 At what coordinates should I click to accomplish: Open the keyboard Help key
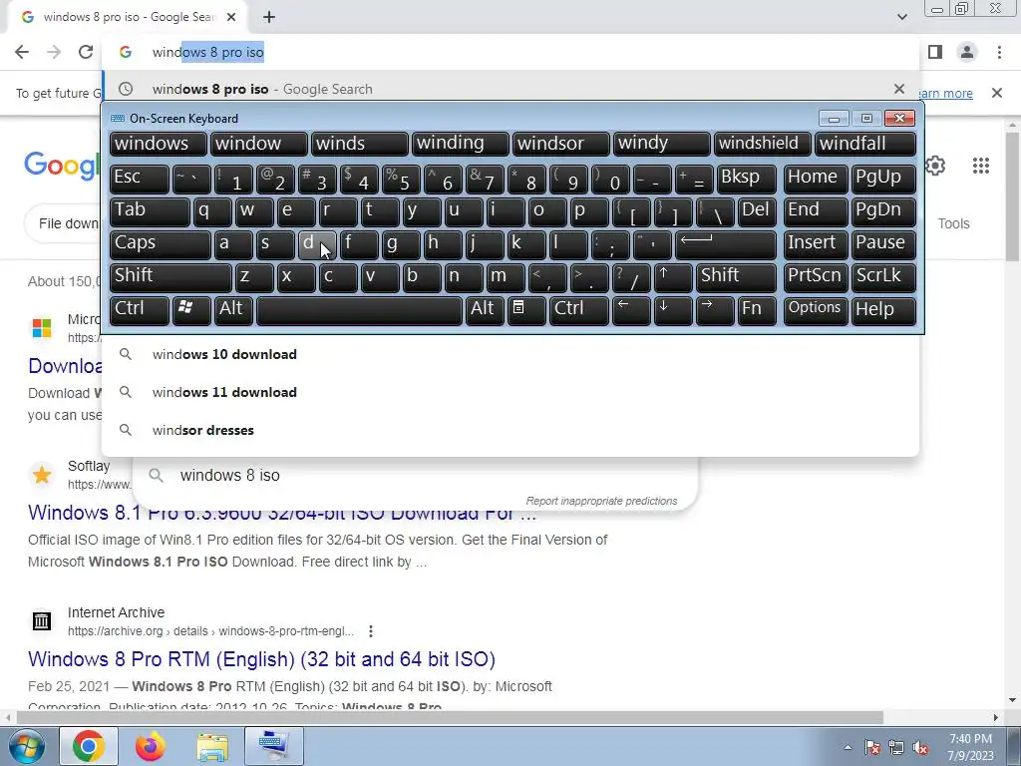point(883,310)
